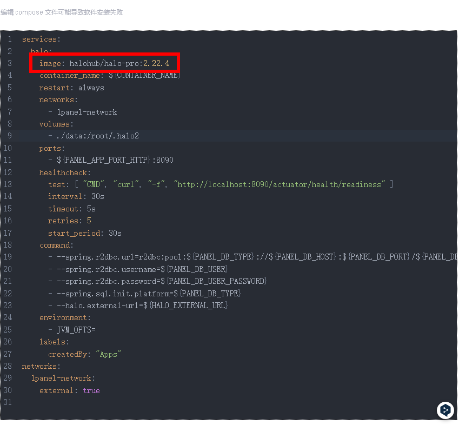The image size is (459, 425).
Task: Click the createdBy "Apps" label value
Action: 109,354
